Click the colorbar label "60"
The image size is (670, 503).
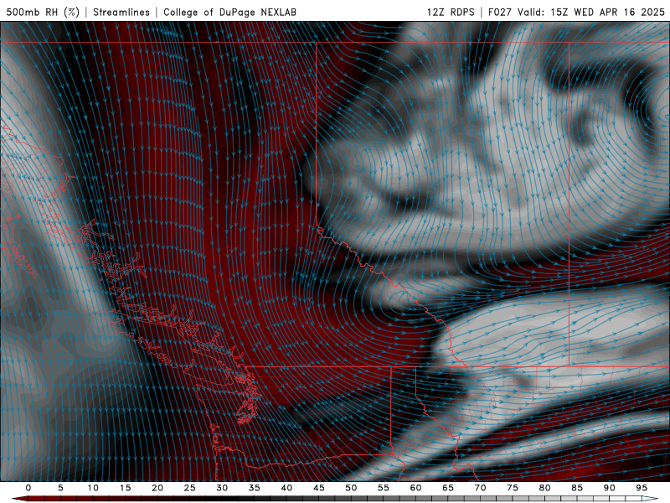tap(415, 488)
